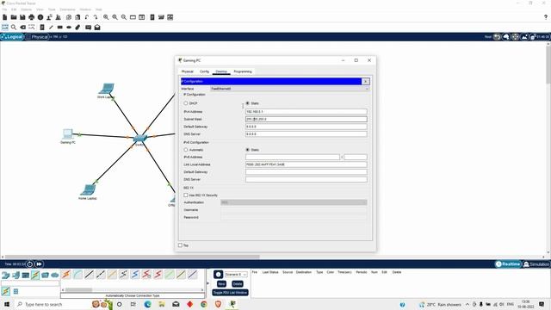Choose the automatic connection lightning cable type

(x=66, y=274)
